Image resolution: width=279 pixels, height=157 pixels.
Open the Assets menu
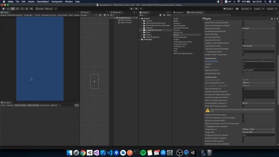[31, 2]
